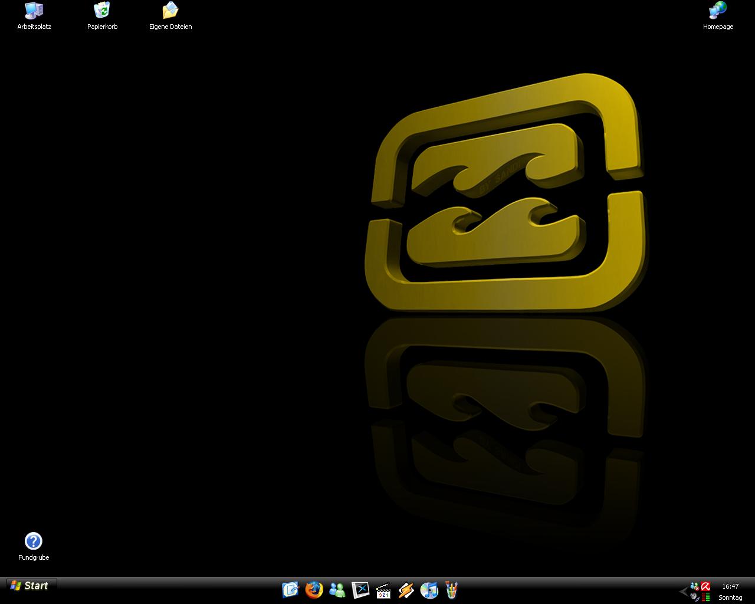Launch the pencil cup graphics app
Image resolution: width=755 pixels, height=604 pixels.
pyautogui.click(x=451, y=590)
